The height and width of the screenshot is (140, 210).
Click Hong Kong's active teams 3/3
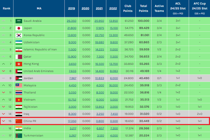[x=159, y=64]
